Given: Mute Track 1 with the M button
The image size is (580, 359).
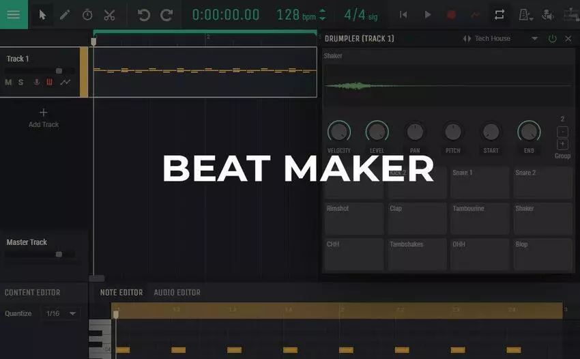Looking at the screenshot, I should pos(8,83).
